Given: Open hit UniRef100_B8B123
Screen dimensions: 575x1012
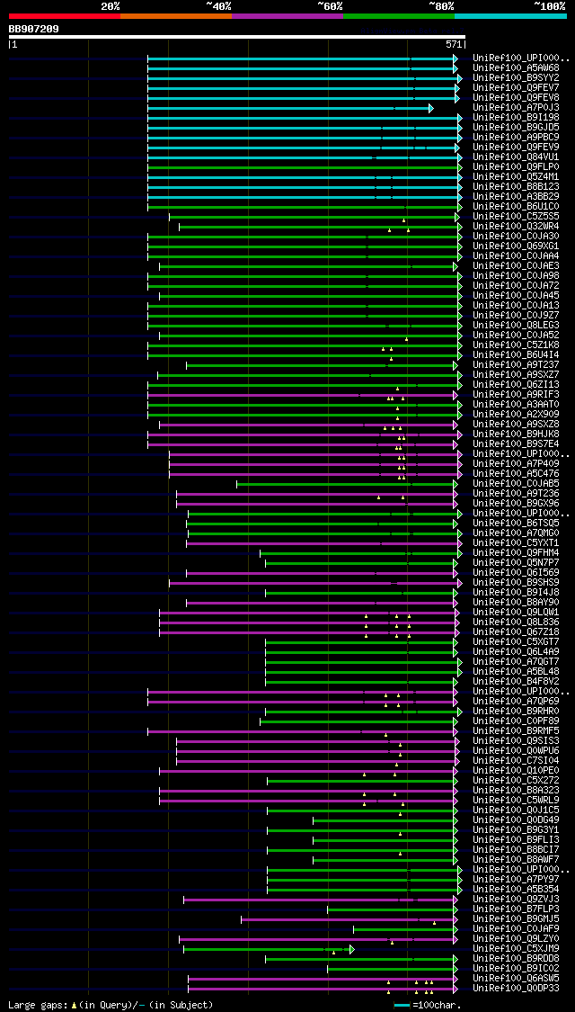Looking at the screenshot, I should coord(517,186).
